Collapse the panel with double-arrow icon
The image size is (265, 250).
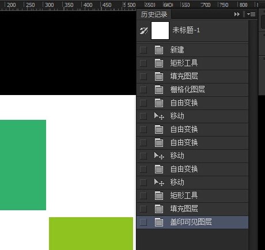[237, 14]
